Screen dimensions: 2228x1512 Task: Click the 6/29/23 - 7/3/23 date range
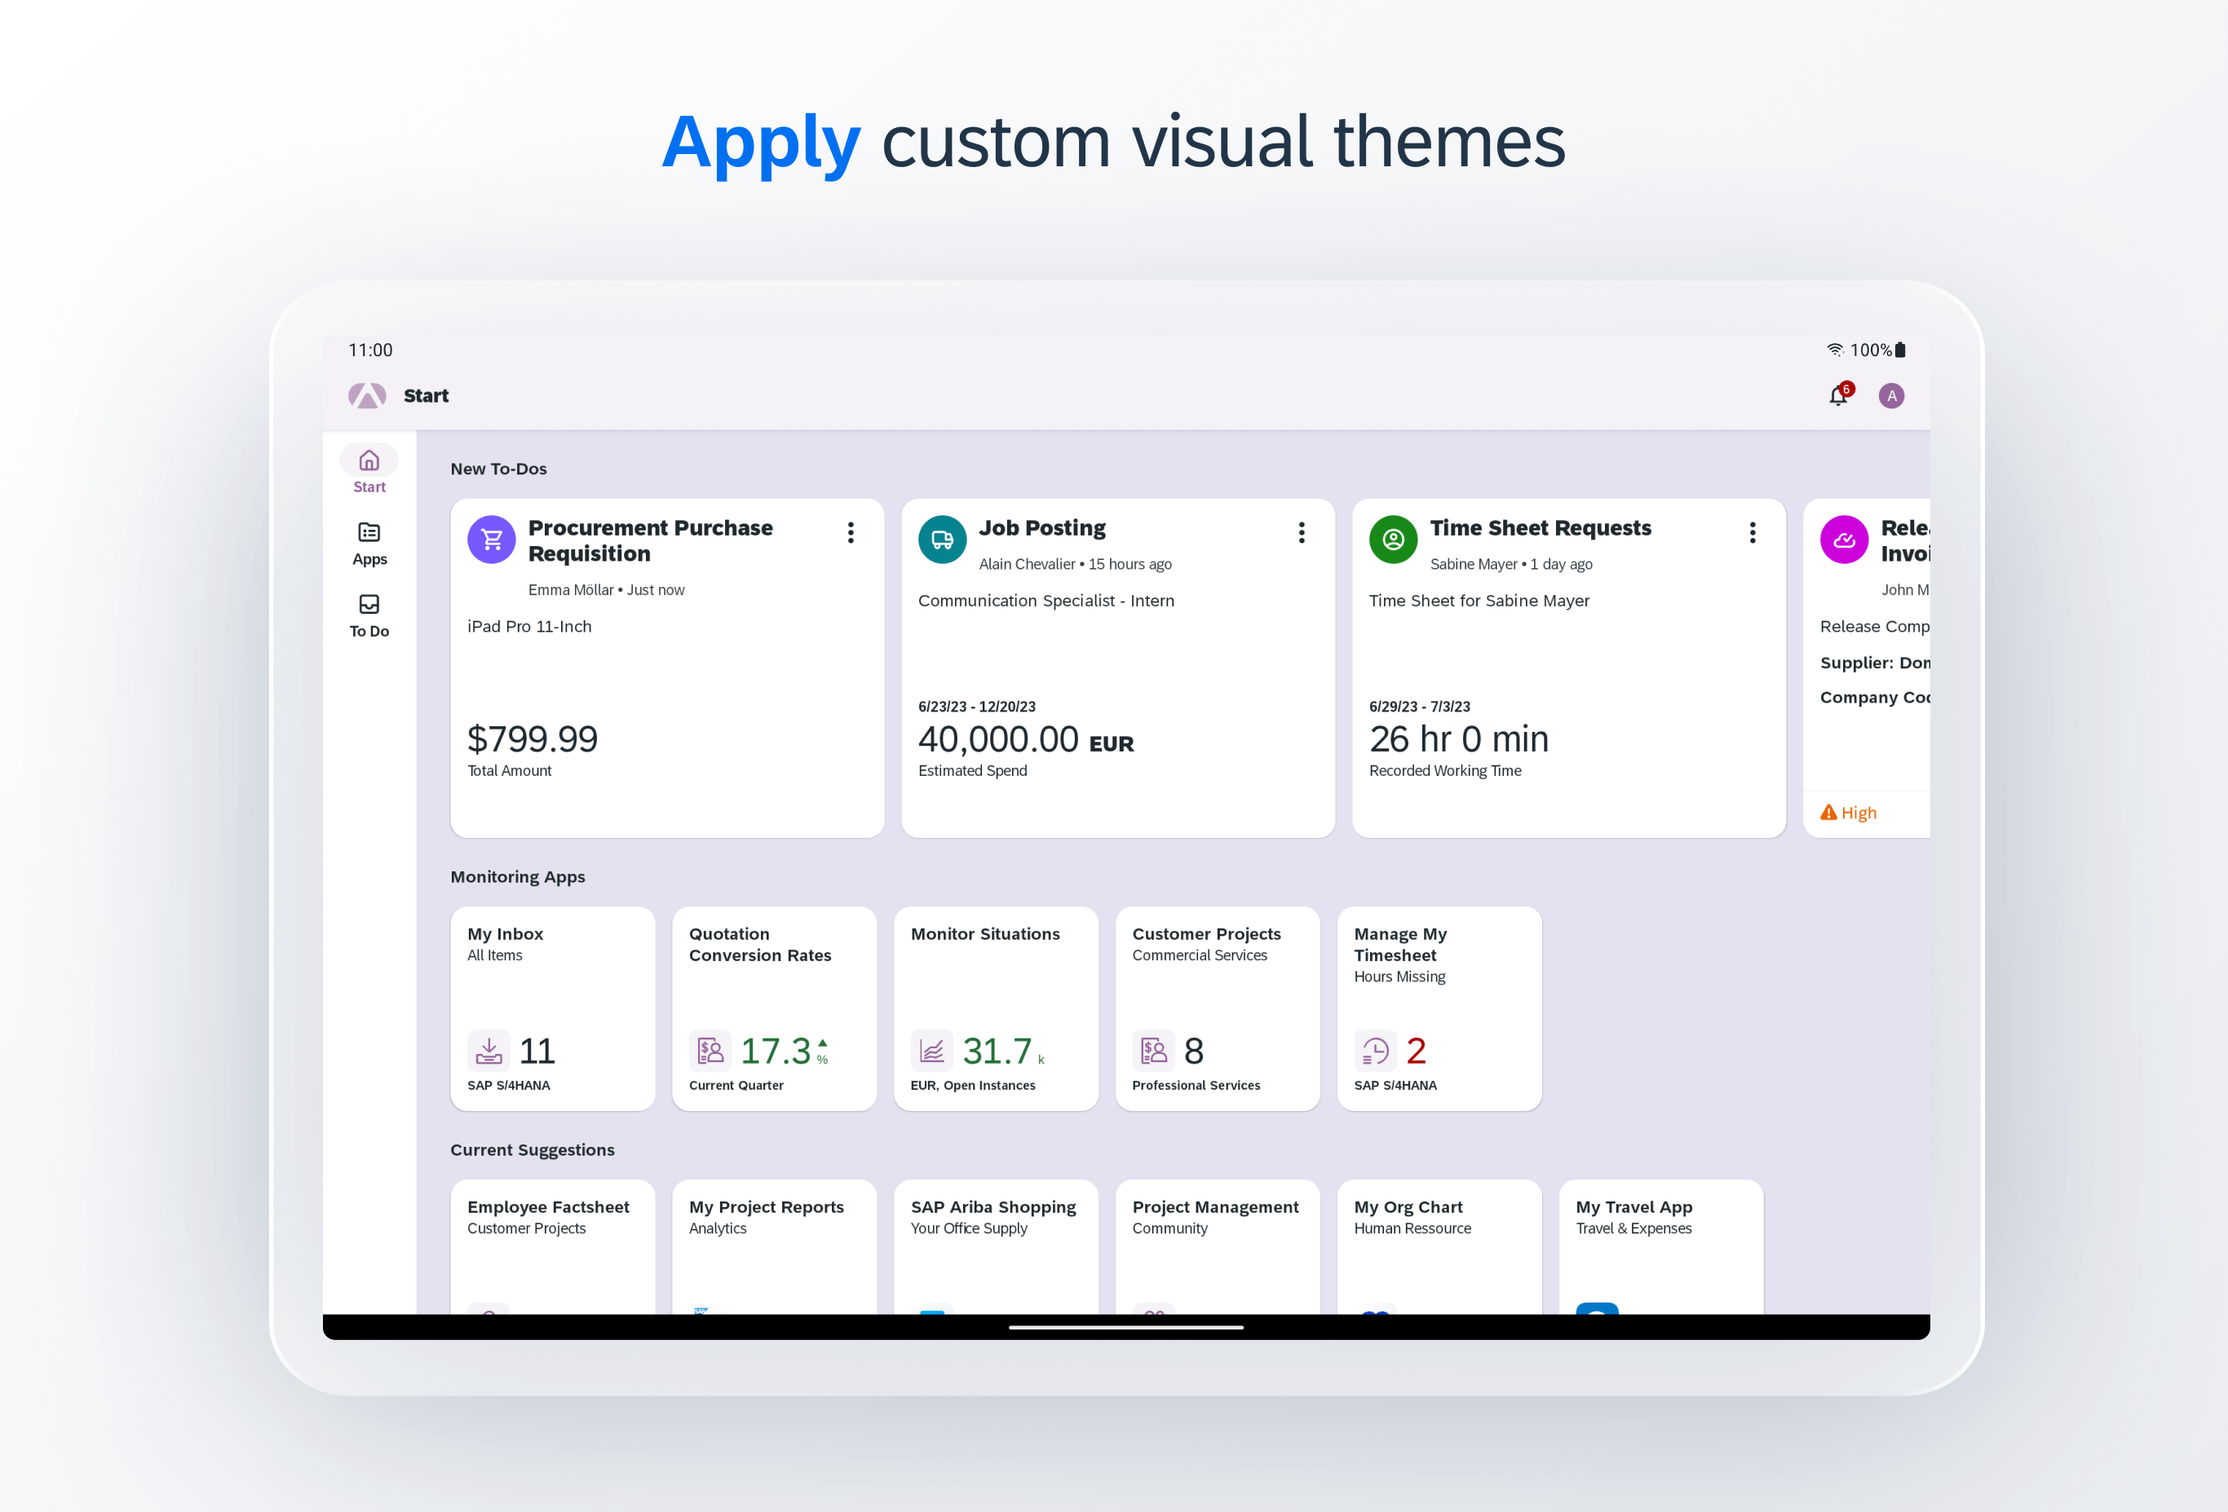[1419, 706]
